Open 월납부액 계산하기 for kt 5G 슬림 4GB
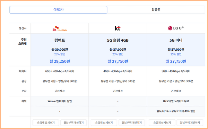 point(132,122)
